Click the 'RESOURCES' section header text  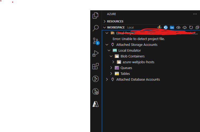tap(115, 21)
